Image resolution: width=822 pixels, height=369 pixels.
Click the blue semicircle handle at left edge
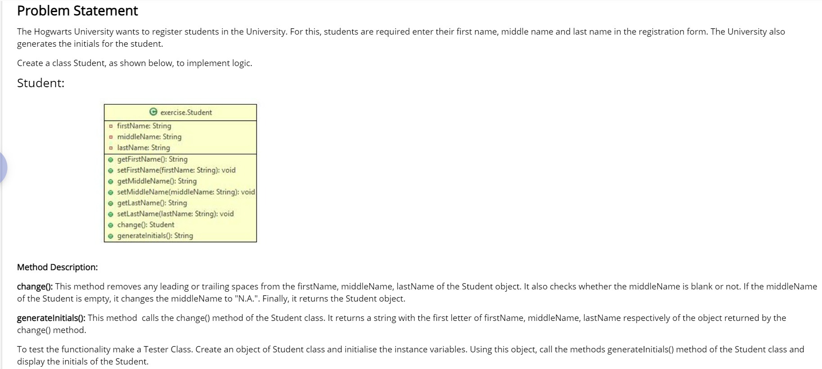(x=4, y=167)
